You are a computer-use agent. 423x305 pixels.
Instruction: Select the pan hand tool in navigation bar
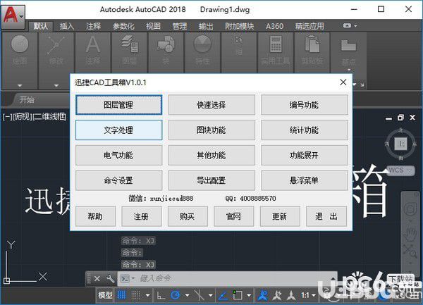[x=410, y=234]
